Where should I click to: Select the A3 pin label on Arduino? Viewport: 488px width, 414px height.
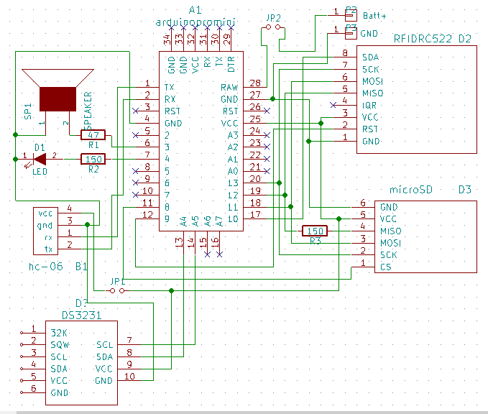tap(233, 135)
